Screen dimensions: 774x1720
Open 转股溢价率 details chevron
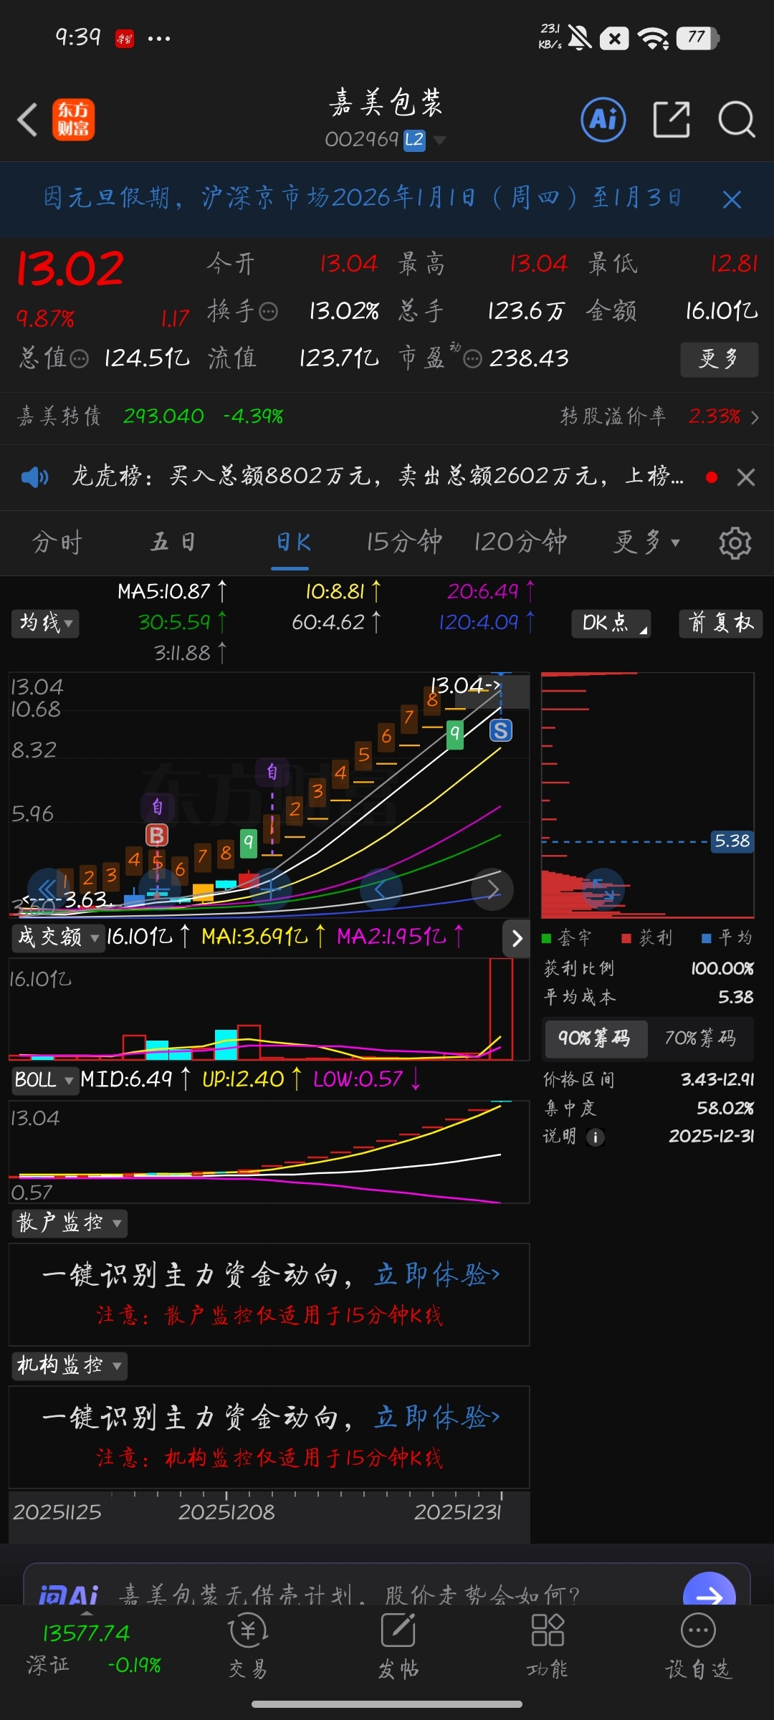pos(755,417)
